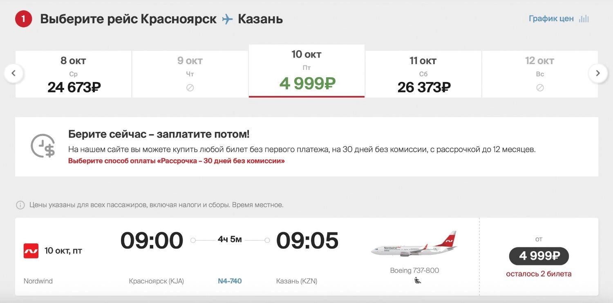Image resolution: width=613 pixels, height=303 pixels.
Task: Click the unavailable icon under 9 окт
Action: pos(190,87)
